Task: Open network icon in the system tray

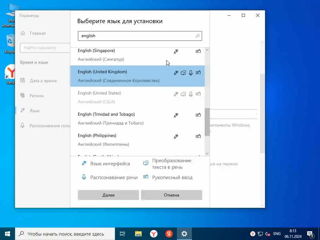Action: (260, 234)
